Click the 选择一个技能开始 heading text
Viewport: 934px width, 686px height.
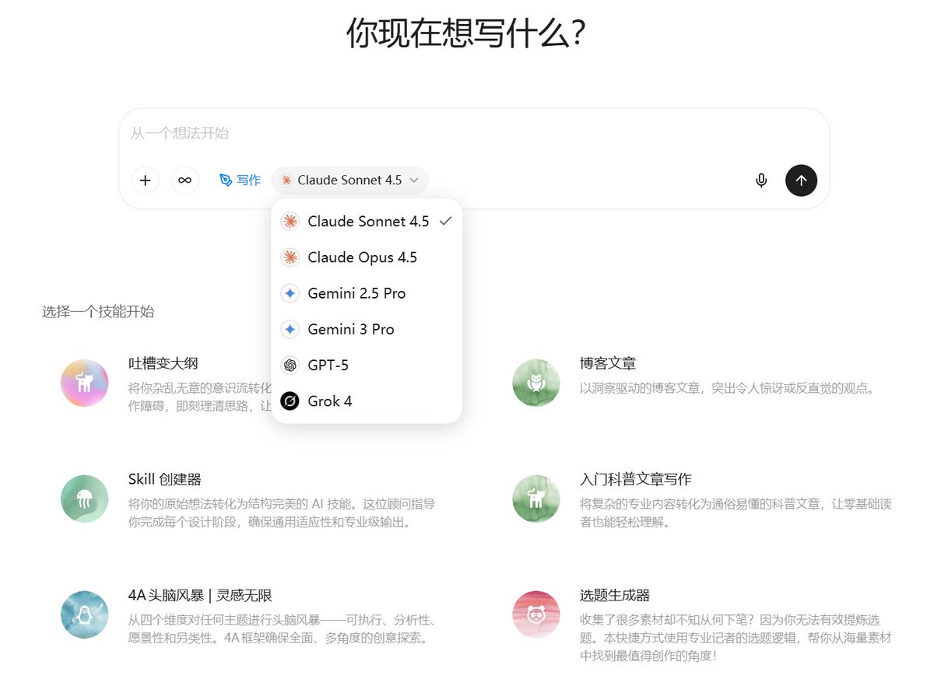[98, 312]
